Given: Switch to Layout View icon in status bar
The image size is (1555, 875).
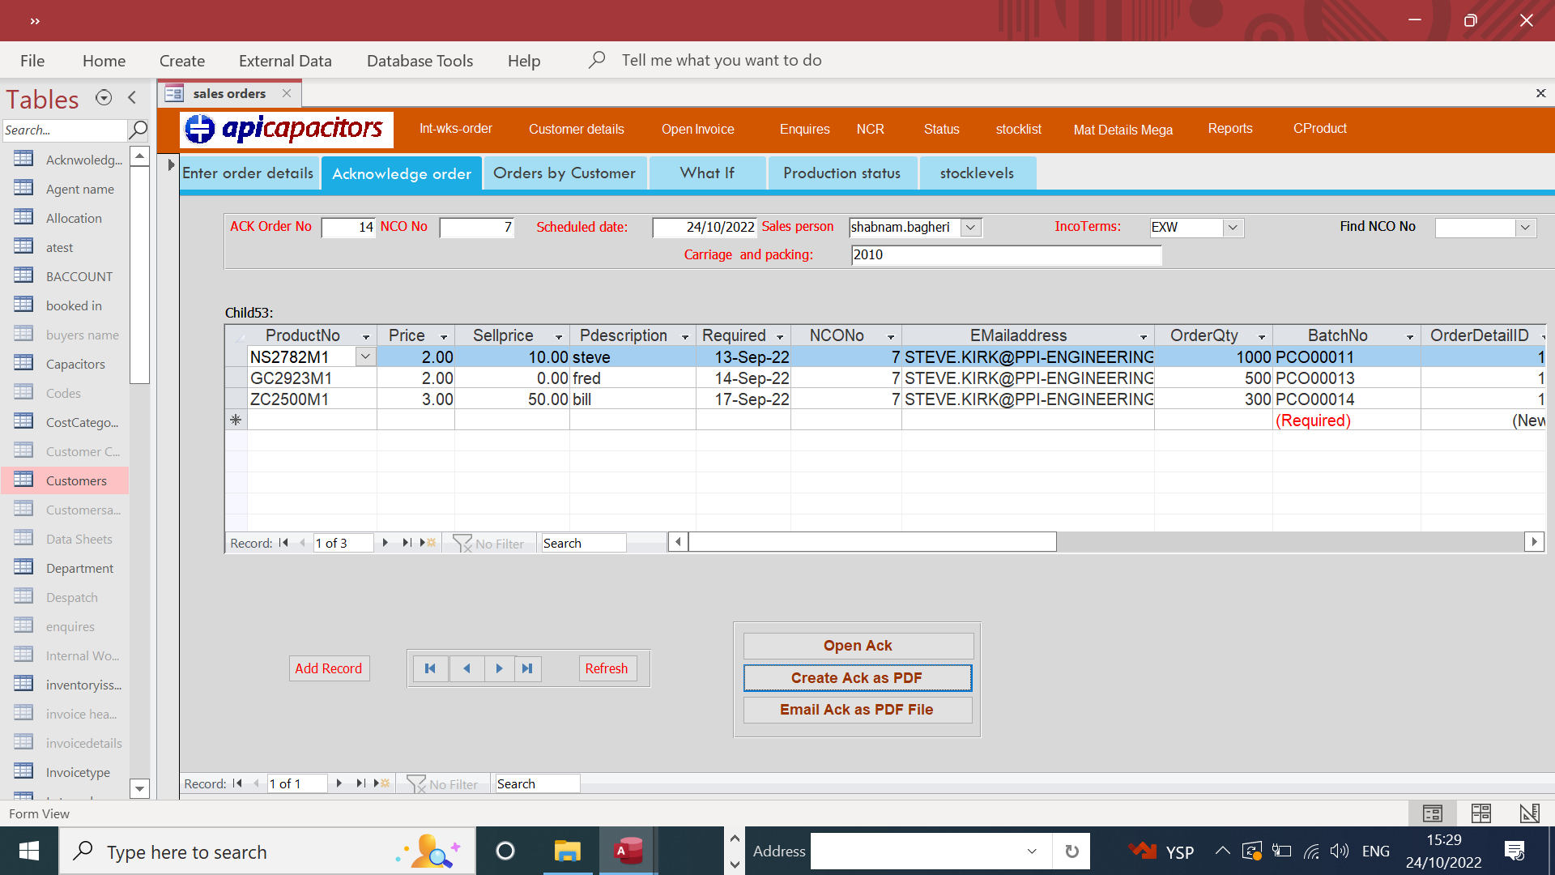Looking at the screenshot, I should [1480, 813].
